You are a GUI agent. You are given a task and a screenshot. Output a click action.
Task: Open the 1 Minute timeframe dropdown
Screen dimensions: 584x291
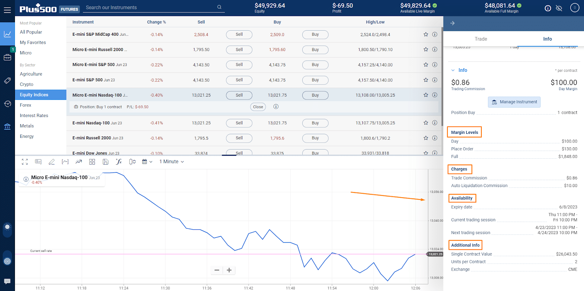click(172, 162)
